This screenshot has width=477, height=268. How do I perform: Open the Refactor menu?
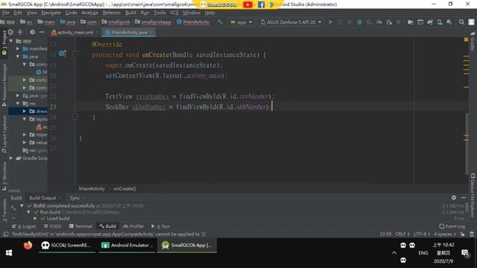[x=112, y=13]
